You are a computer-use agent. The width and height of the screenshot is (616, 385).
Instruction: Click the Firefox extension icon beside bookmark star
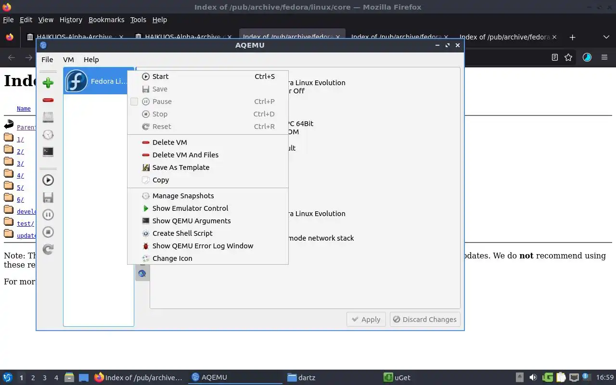[587, 57]
